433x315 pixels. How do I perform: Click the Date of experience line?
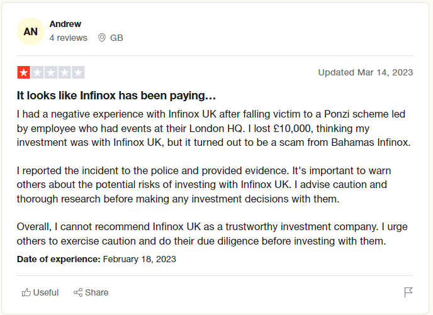coord(96,259)
